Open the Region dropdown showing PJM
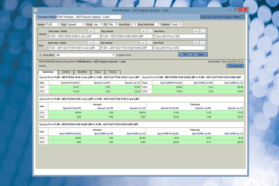The height and width of the screenshot is (186, 279). (53, 24)
